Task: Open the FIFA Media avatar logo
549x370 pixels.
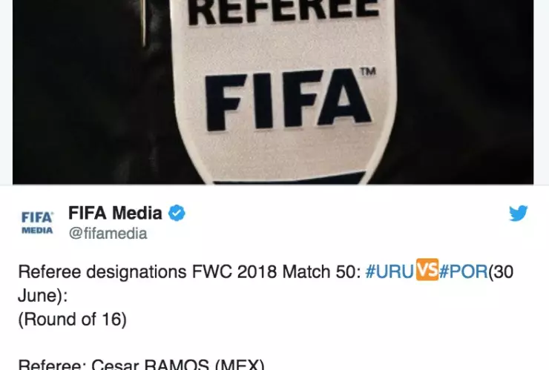Action: 37,222
